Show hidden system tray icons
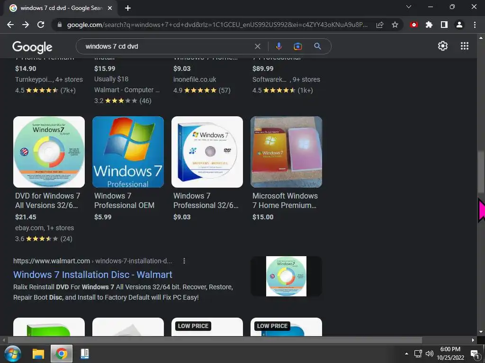Viewport: 485px width, 363px height. click(406, 354)
